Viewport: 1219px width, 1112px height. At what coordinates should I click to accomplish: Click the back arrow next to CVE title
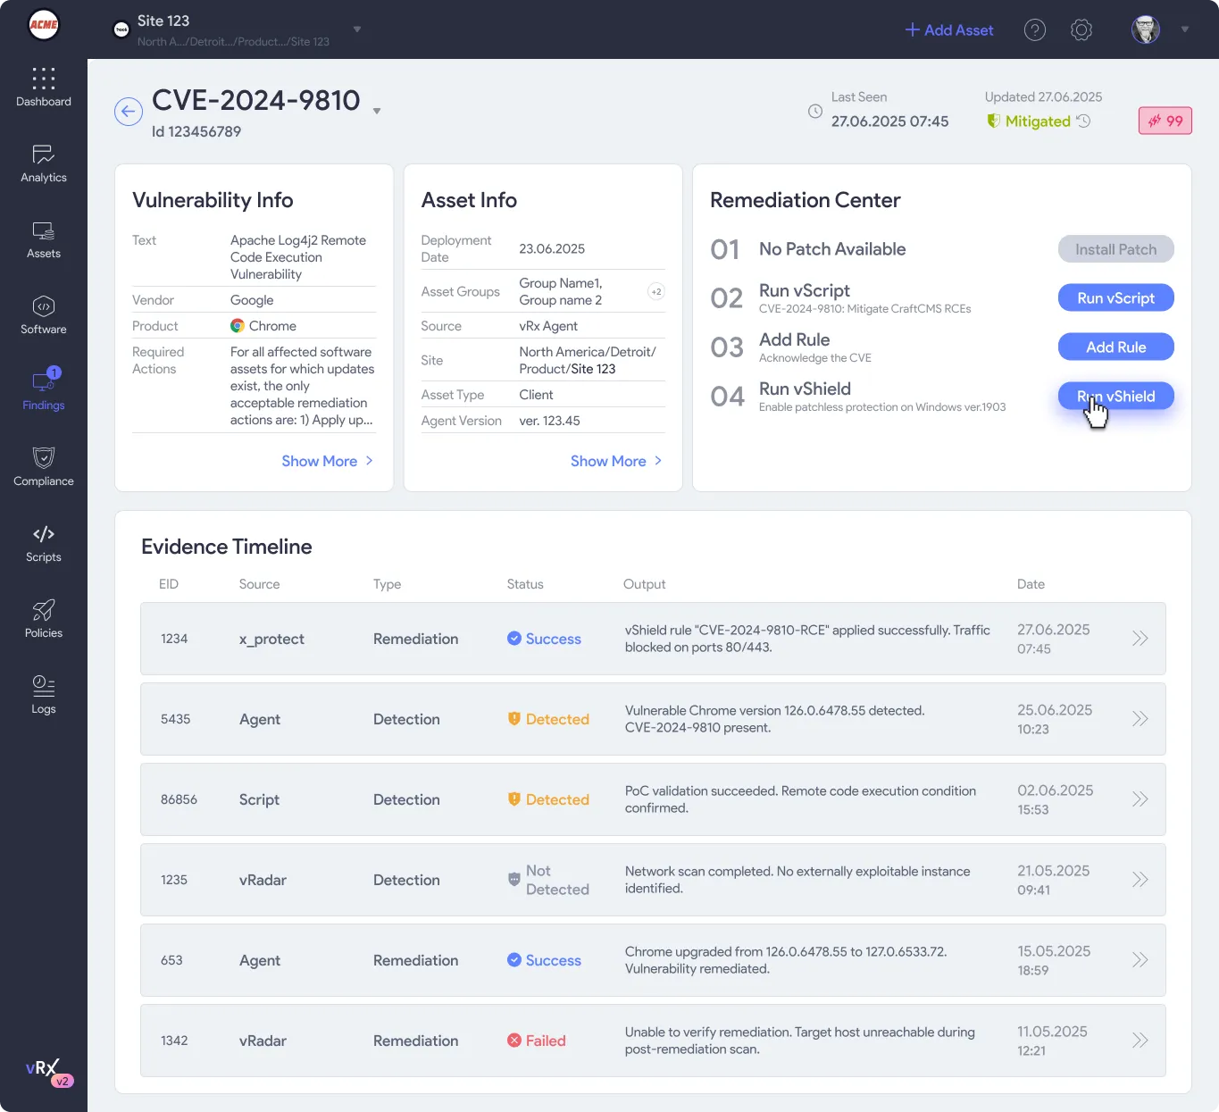129,112
